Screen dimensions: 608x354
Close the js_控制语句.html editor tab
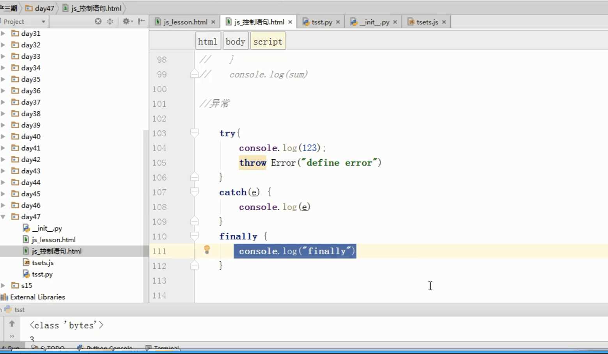[x=290, y=22]
